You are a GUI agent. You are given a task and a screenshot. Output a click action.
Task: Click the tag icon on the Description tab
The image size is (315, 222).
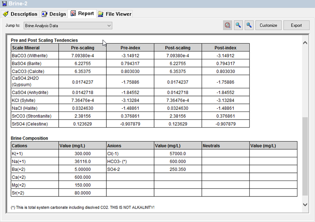coord(7,14)
